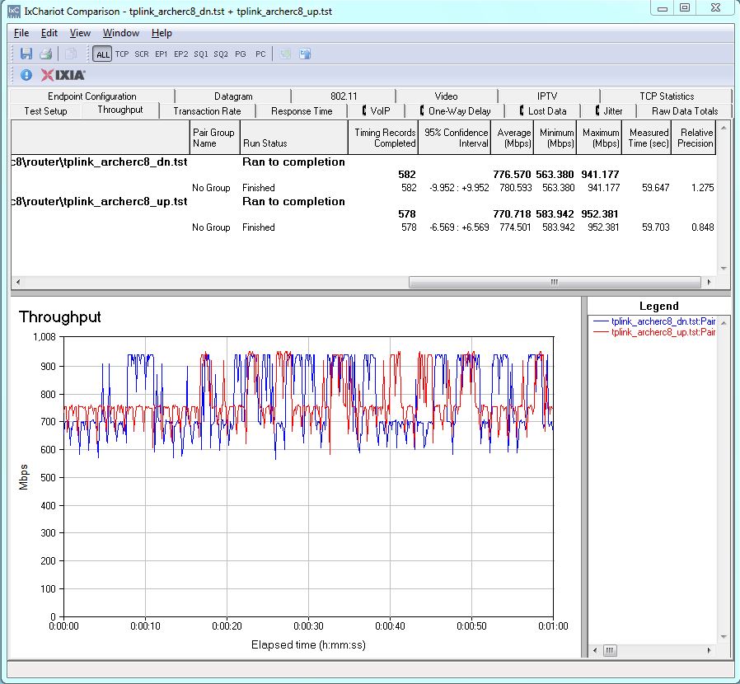Click the legend horizontal scrollbar thumb

click(610, 650)
